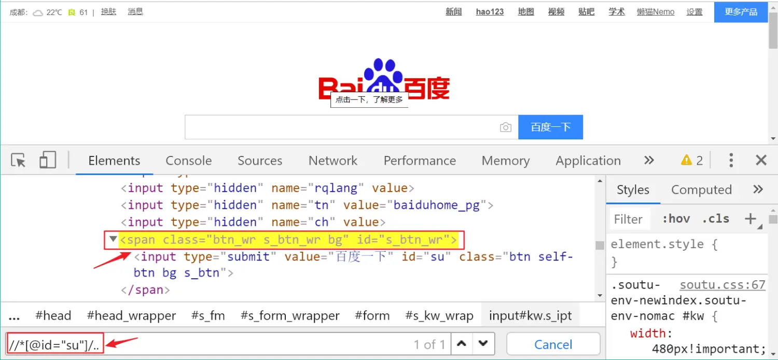Toggle the device toolbar icon
The height and width of the screenshot is (360, 778).
click(48, 160)
